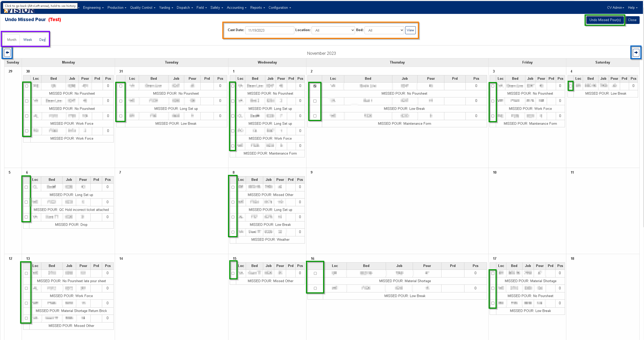Select the Wednesday 15 Missed Other pour checkbox

233,273
